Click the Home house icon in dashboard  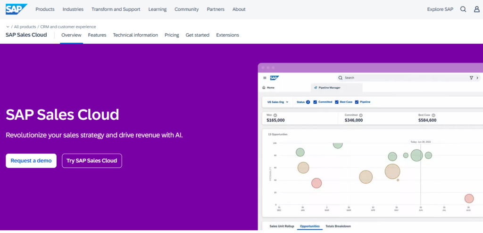[264, 87]
